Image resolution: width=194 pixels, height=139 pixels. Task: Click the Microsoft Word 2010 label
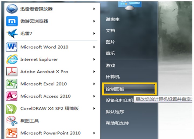pos(44,47)
